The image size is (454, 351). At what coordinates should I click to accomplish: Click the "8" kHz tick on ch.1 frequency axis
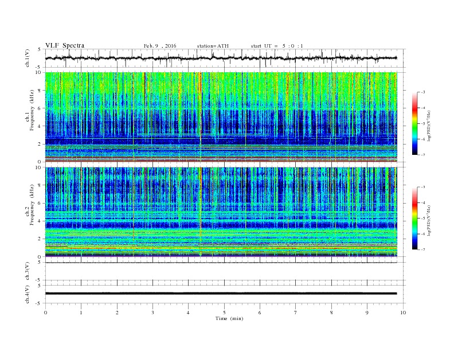pos(40,91)
